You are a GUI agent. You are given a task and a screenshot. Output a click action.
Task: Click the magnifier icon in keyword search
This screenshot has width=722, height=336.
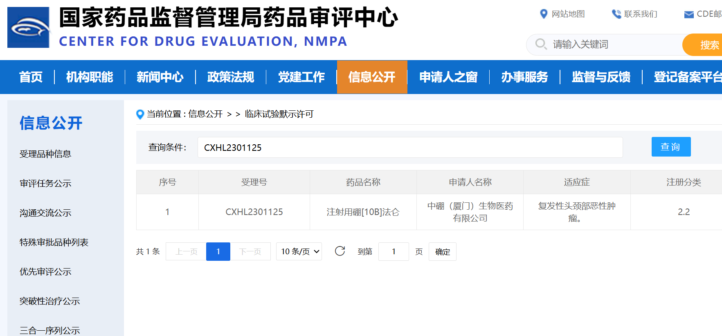click(x=541, y=44)
